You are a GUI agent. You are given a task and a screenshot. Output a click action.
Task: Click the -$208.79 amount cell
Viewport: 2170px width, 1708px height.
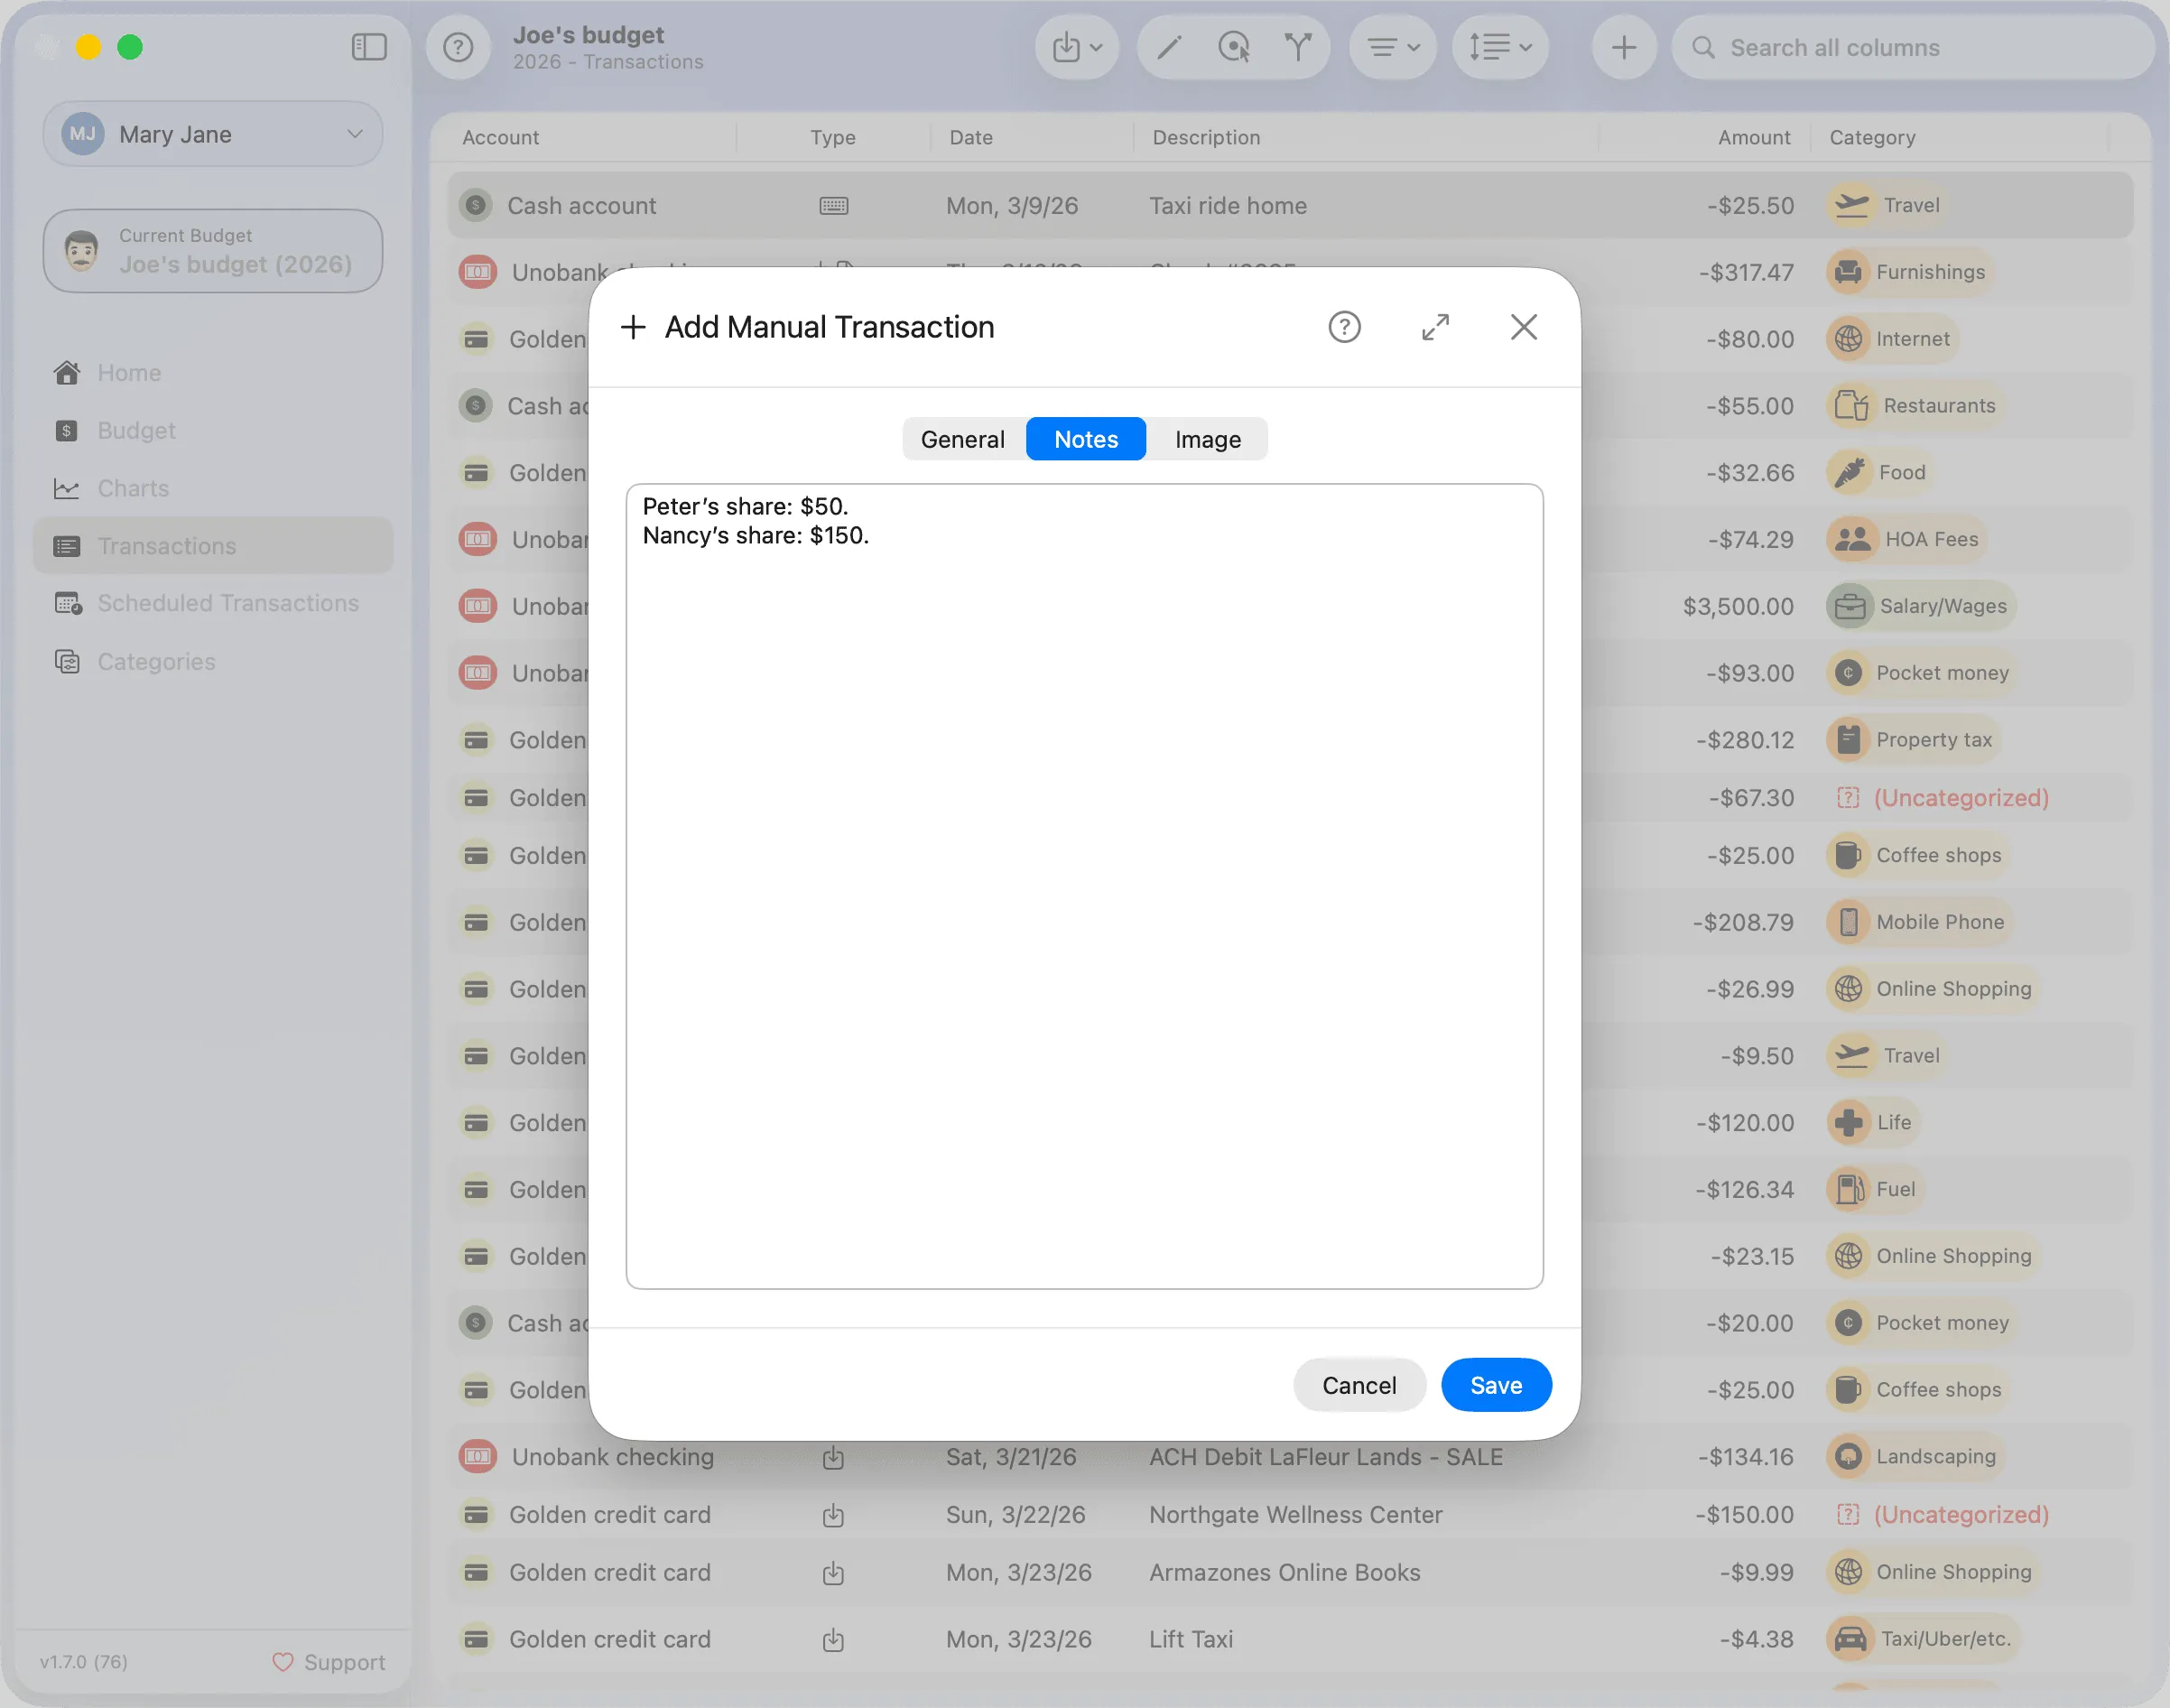pos(1743,922)
